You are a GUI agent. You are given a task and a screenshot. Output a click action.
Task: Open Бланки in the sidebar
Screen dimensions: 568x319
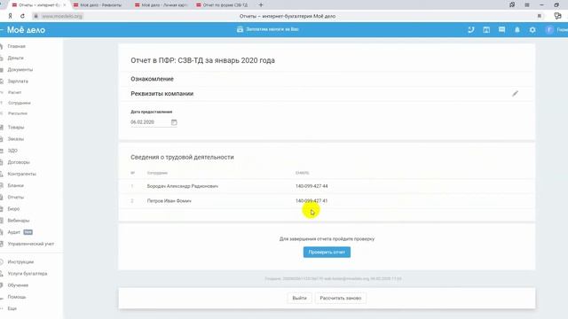(x=16, y=185)
